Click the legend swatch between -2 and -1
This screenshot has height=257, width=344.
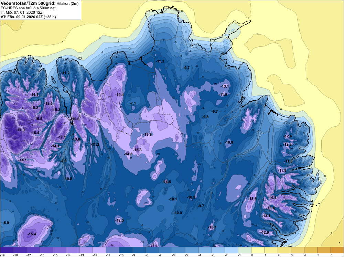point(231,250)
